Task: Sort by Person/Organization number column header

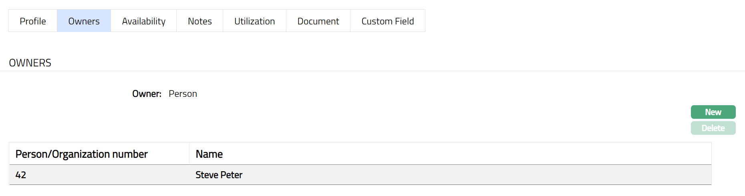Action: click(81, 154)
